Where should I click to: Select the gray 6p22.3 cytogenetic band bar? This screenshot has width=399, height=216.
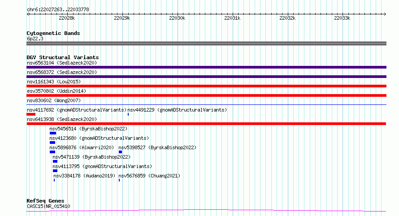206,43
